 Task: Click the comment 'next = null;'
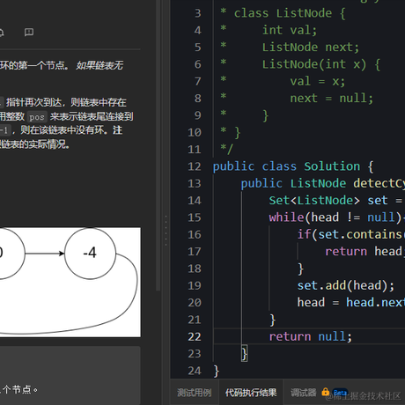pyautogui.click(x=332, y=98)
